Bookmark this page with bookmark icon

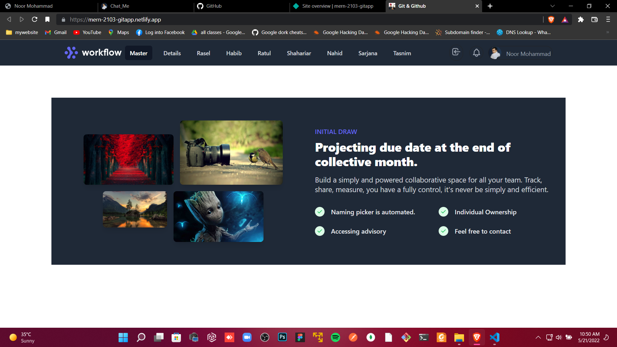[x=47, y=20]
